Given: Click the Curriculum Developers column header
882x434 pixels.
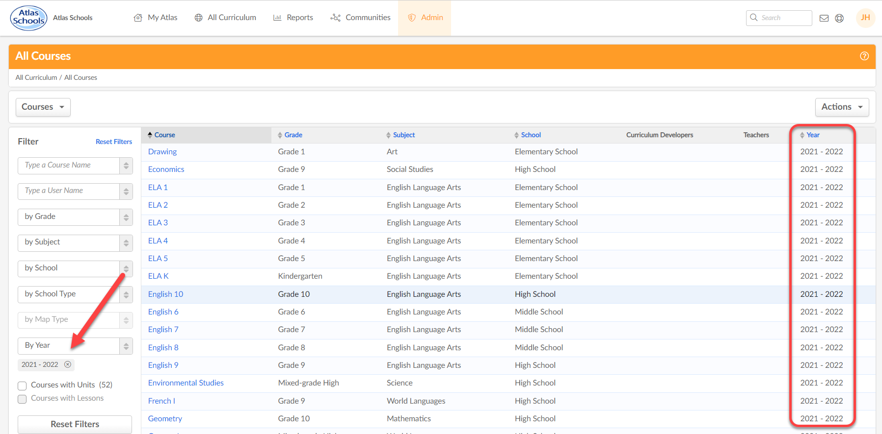Looking at the screenshot, I should pos(660,135).
